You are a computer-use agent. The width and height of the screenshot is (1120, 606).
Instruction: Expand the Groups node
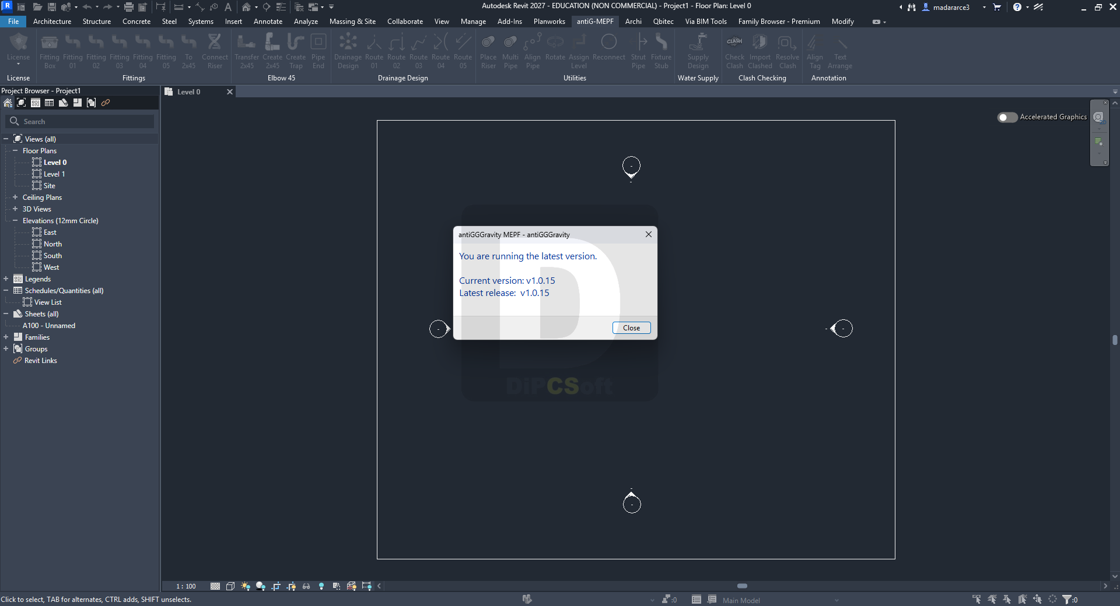(x=6, y=348)
